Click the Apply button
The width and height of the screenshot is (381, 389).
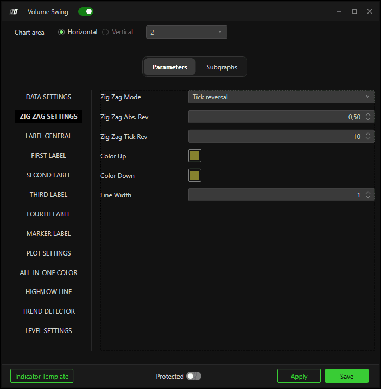coord(299,376)
